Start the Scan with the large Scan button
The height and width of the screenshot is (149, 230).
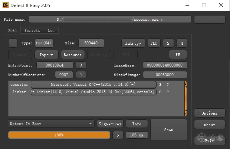(169, 130)
